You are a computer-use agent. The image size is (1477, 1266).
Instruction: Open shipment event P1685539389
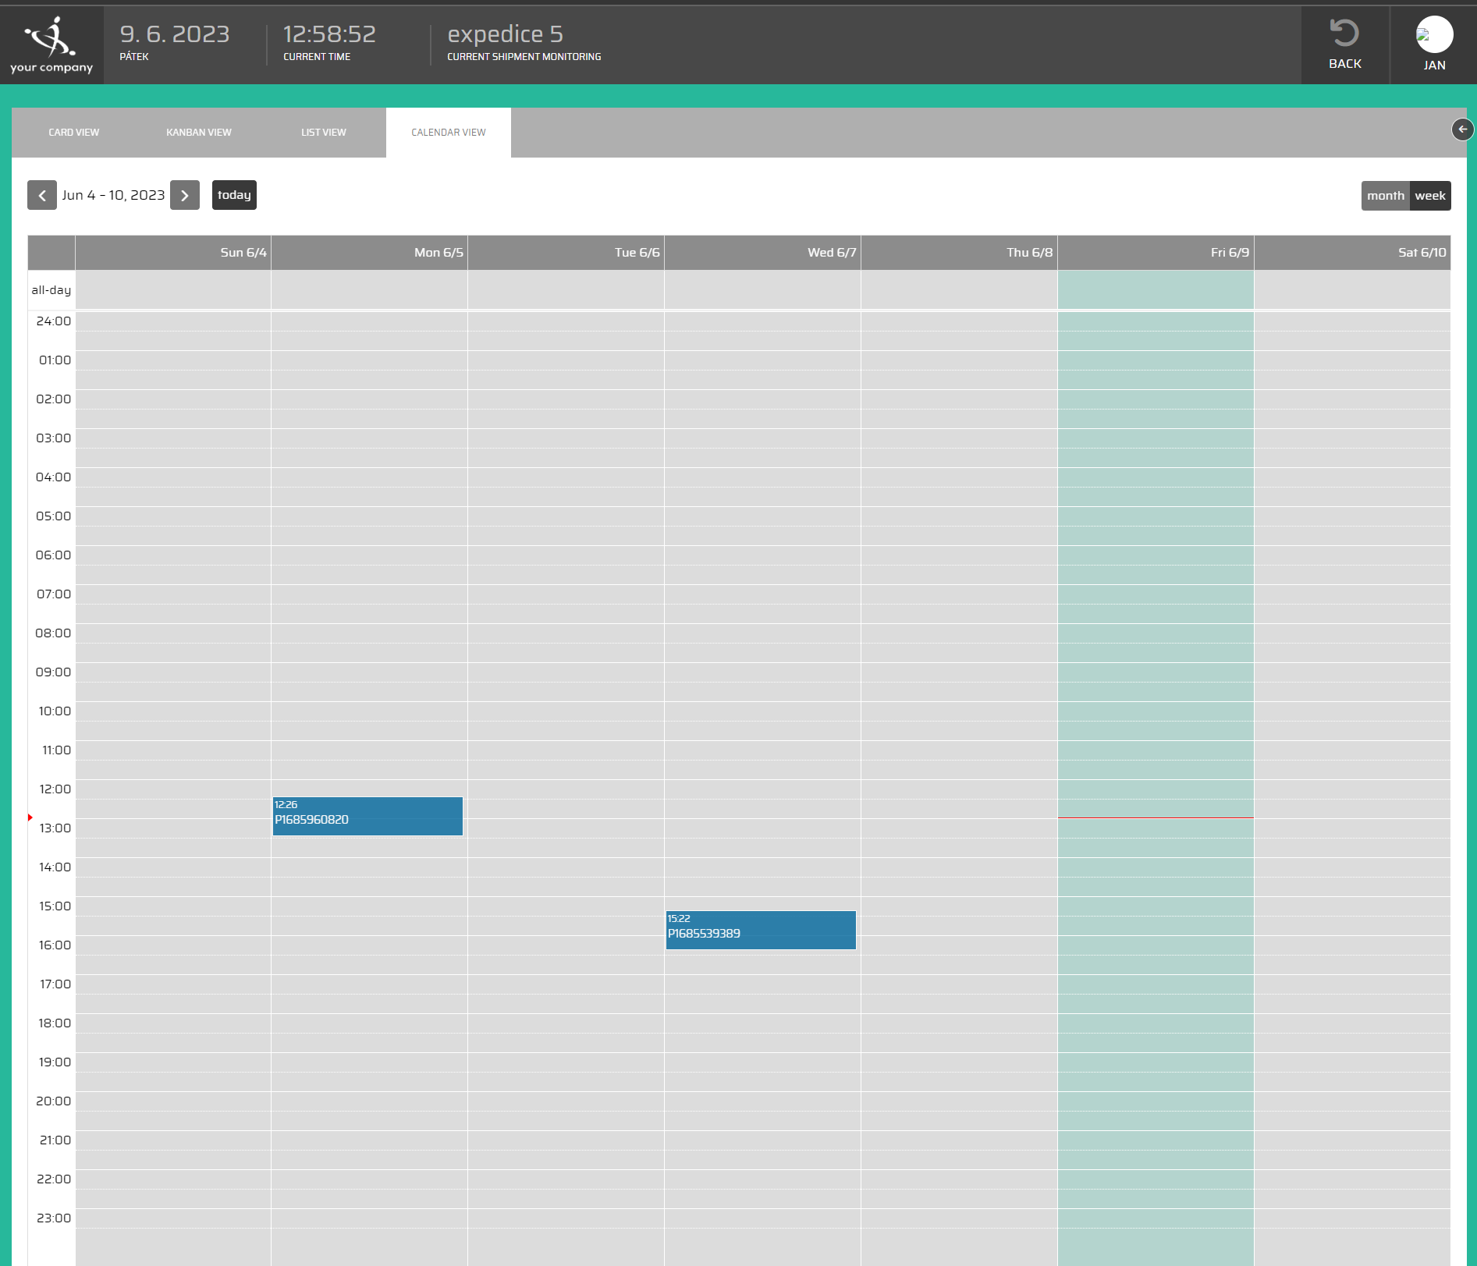(761, 930)
